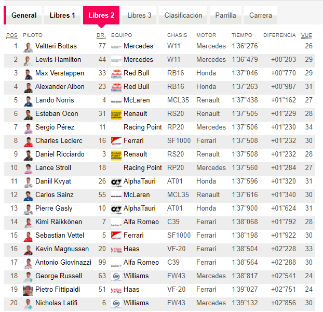
Task: Click Alfa Romeo logo in Räikkönen row
Action: pyautogui.click(x=116, y=223)
